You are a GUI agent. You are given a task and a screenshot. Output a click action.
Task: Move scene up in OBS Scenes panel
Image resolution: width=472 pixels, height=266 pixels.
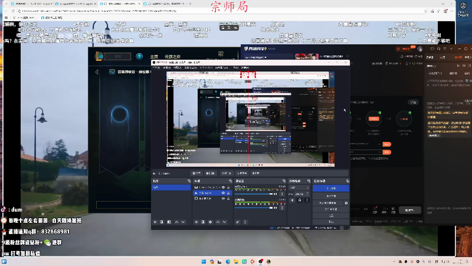(176, 222)
